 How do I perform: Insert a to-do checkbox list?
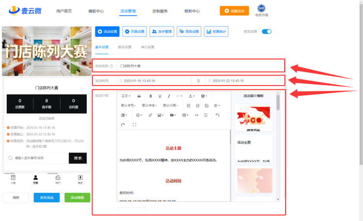(207, 105)
